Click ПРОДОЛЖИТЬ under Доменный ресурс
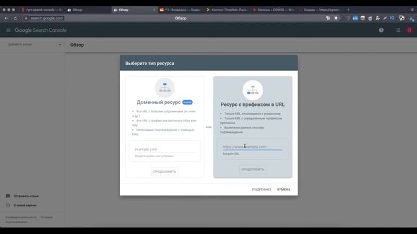Viewport: 417px width, 234px height. click(x=165, y=172)
